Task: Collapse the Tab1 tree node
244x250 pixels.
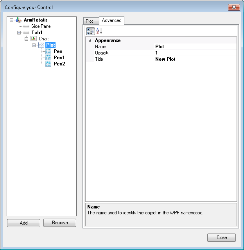Action: tap(19, 33)
